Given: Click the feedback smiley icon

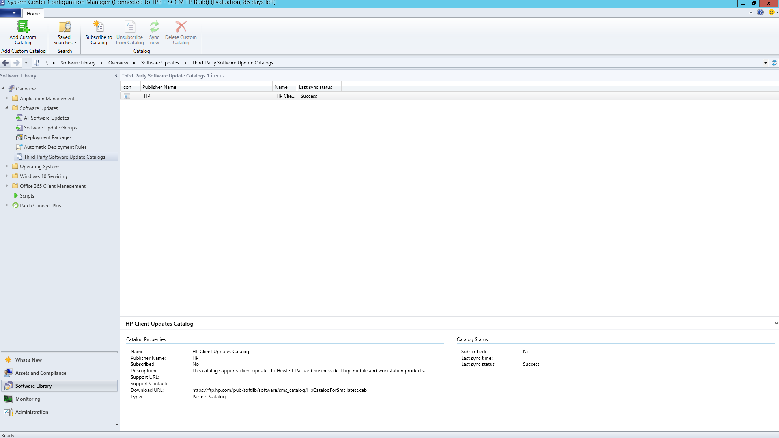Looking at the screenshot, I should (771, 13).
